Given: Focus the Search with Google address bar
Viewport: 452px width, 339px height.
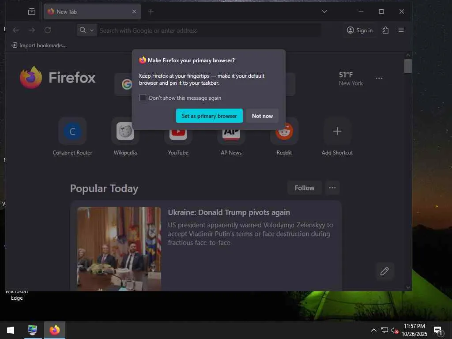Looking at the screenshot, I should click(209, 30).
